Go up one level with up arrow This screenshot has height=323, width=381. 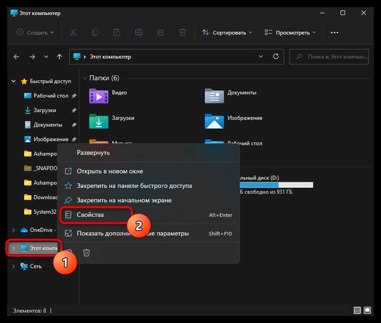[x=59, y=57]
